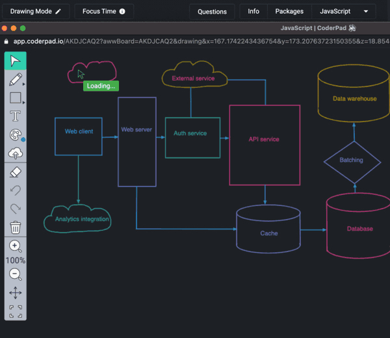
Task: Open the Info tab
Action: 253,11
